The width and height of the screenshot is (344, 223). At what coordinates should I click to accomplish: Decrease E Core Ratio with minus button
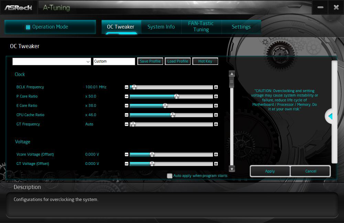click(x=127, y=105)
